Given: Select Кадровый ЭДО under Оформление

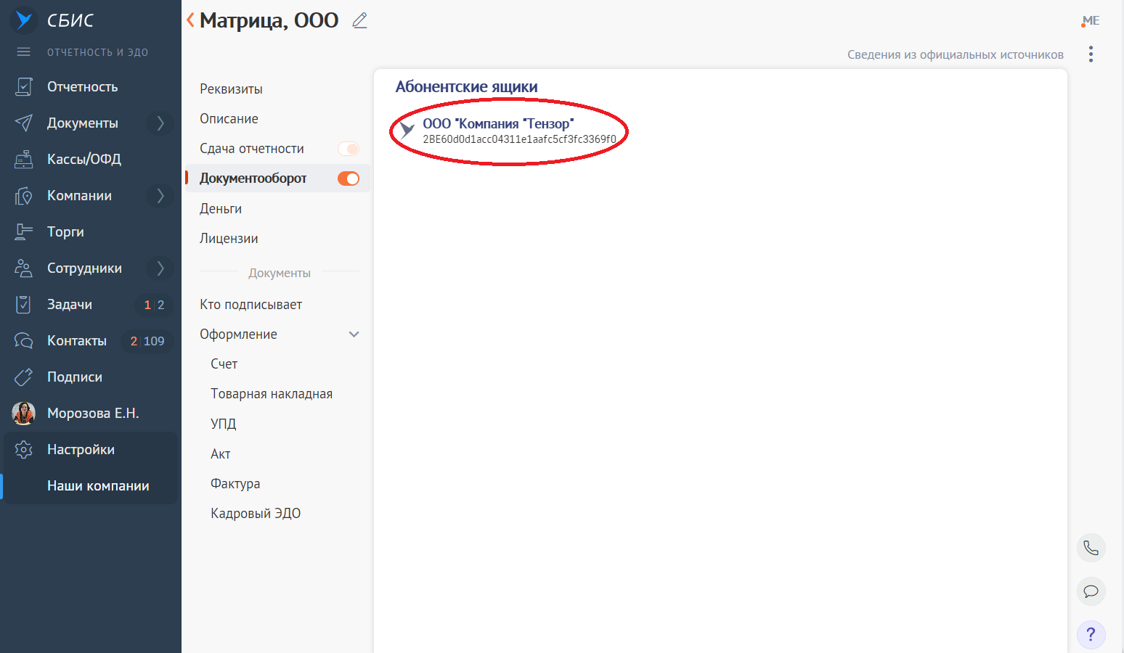Looking at the screenshot, I should click(x=256, y=513).
